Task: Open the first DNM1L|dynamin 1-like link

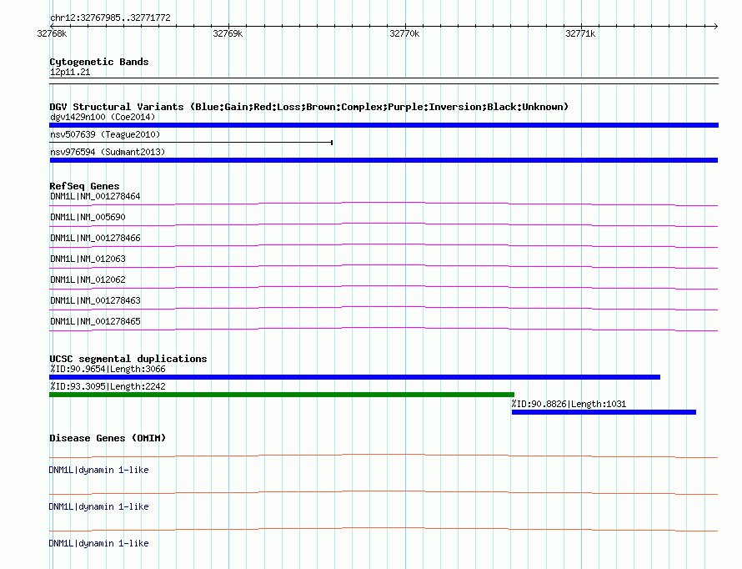Action: 98,470
